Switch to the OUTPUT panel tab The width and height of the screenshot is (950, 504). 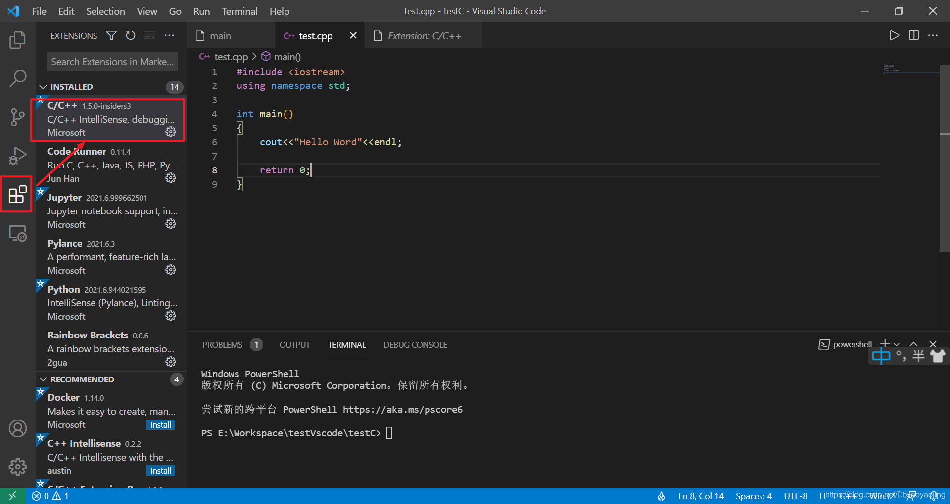(x=295, y=345)
